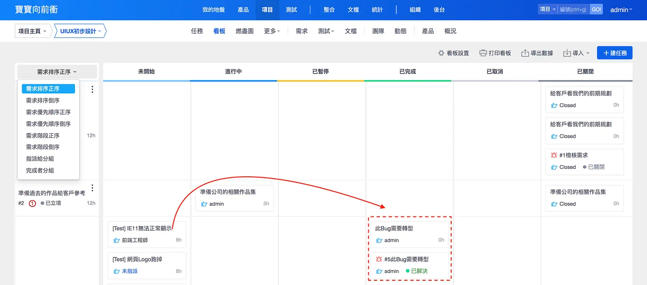The image size is (647, 285).
Task: Select 需求排序正序 option in sort menu
Action: (48, 89)
